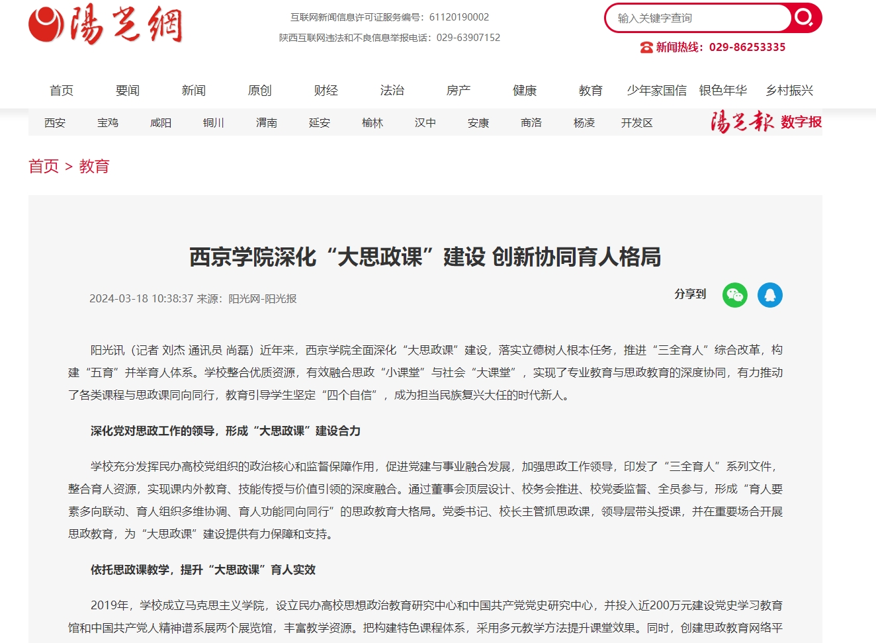Viewport: 876px width, 643px height.
Task: Click the 新闻热线: 029-86253335 hotline text
Action: (721, 47)
